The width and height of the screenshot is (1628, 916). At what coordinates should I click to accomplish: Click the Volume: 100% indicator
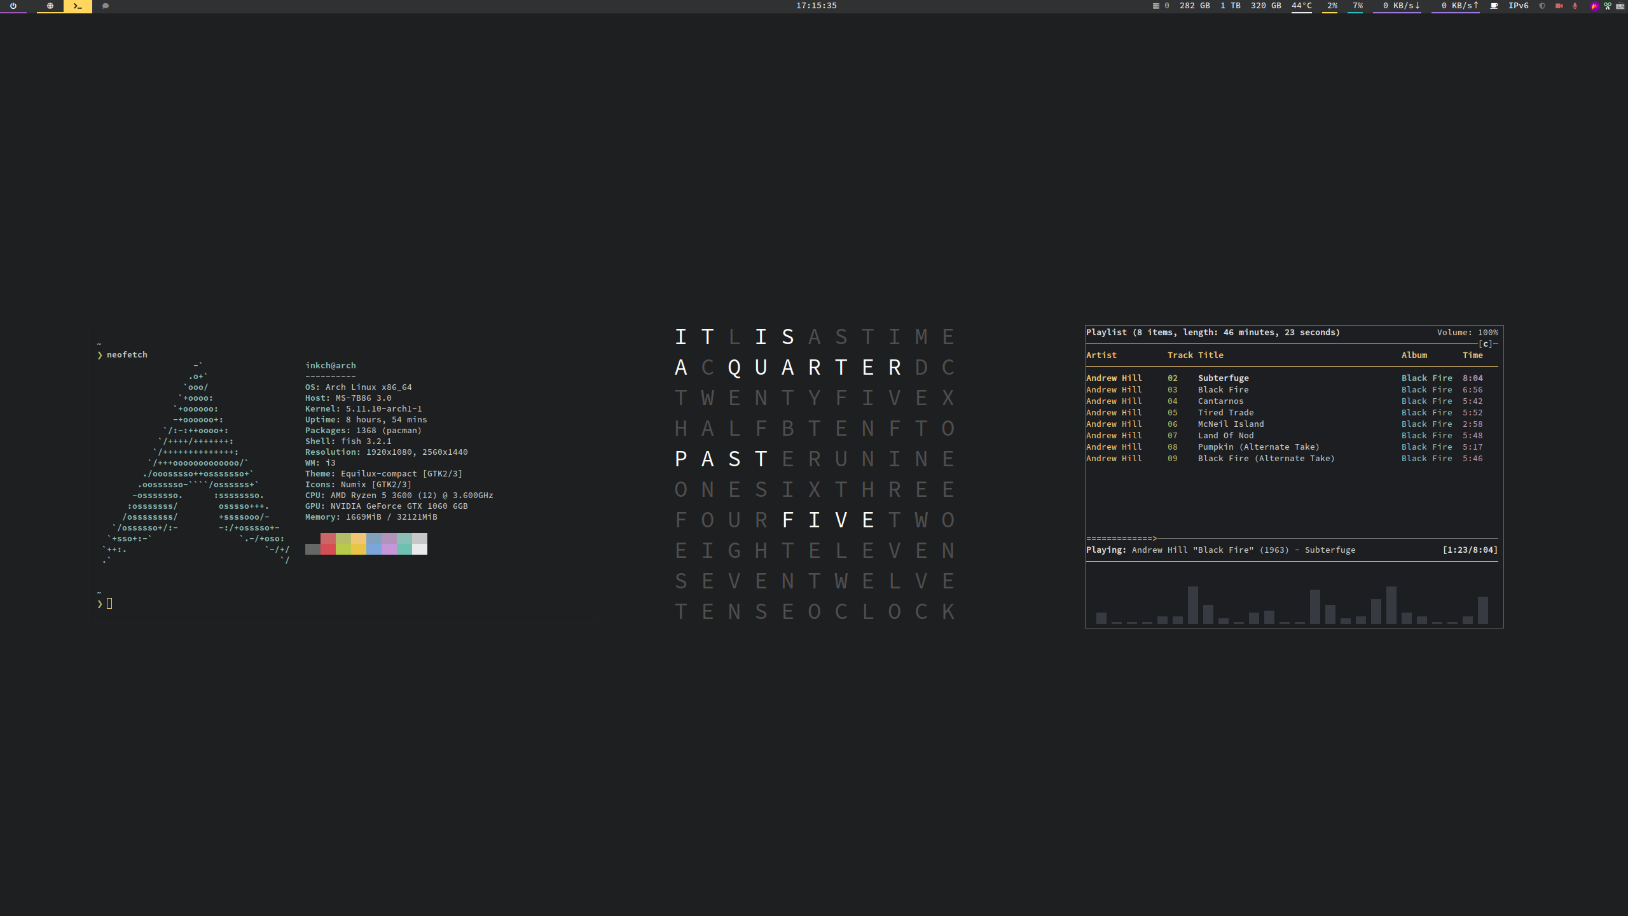point(1467,332)
